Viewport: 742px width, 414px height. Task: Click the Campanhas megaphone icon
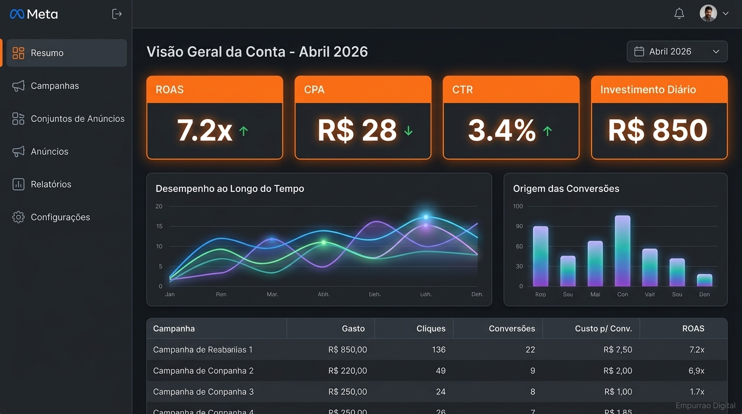[18, 86]
